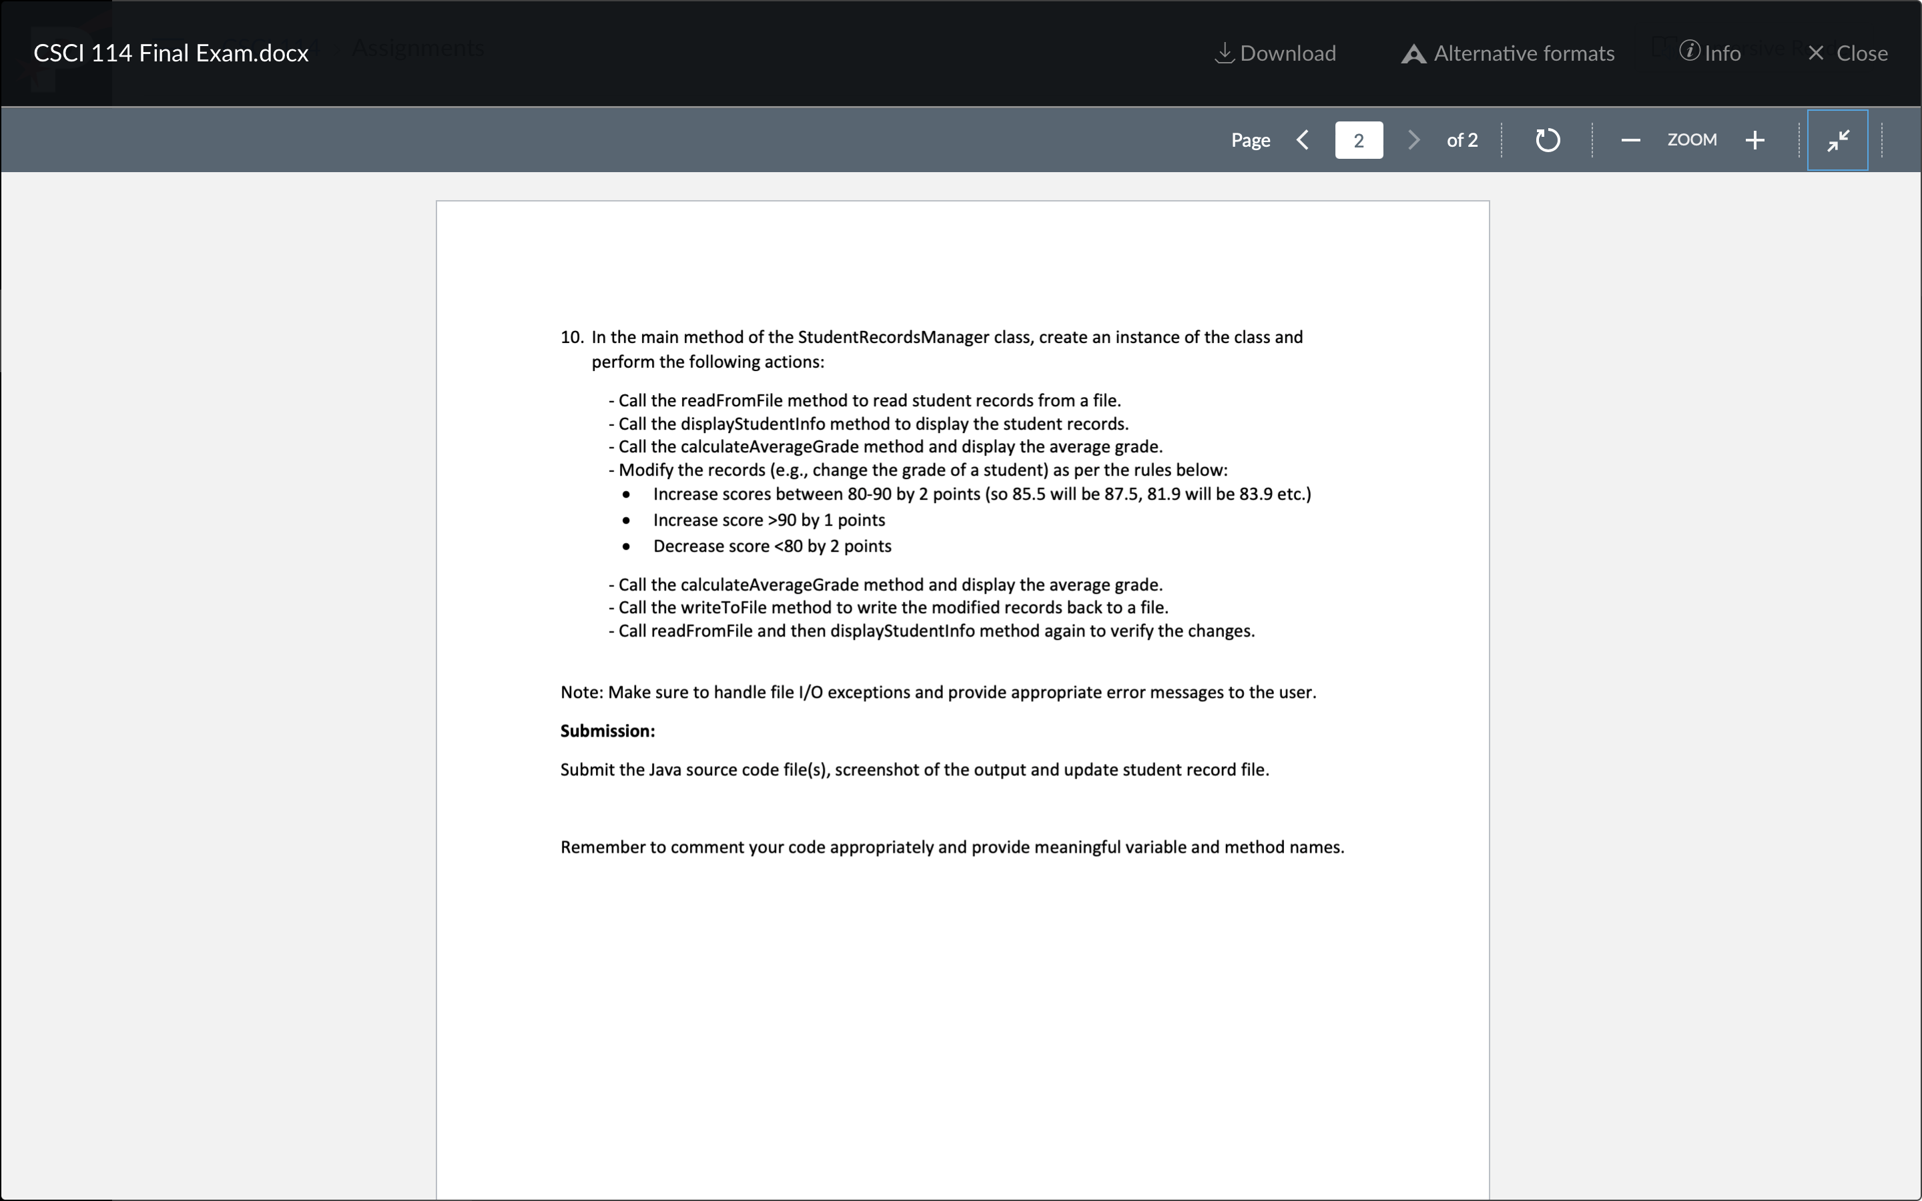The image size is (1922, 1201).
Task: Zoom in on the document
Action: click(x=1754, y=140)
